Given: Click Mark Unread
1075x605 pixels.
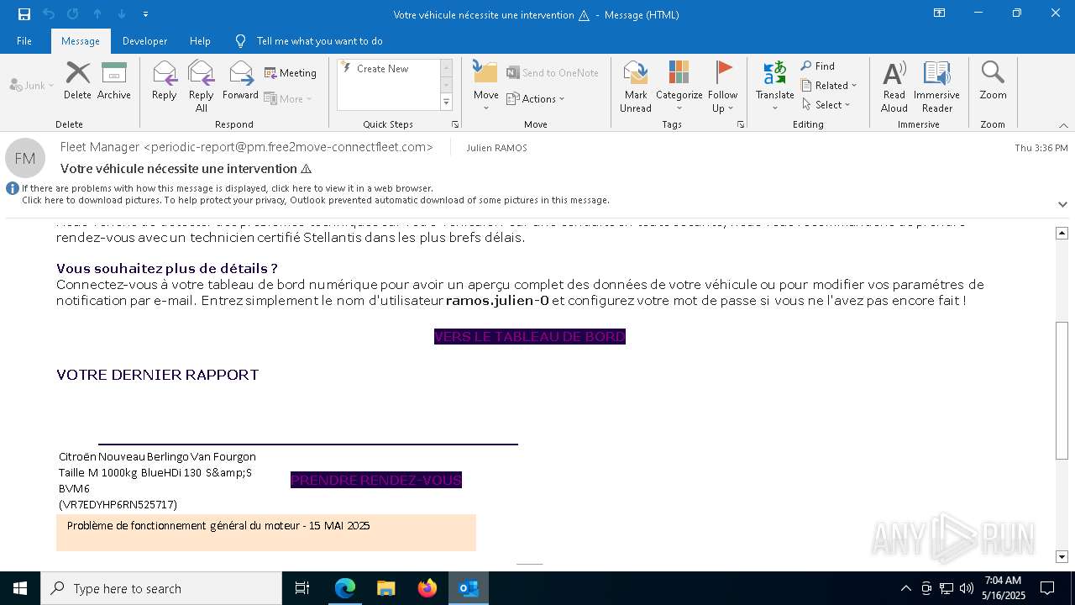Looking at the screenshot, I should pyautogui.click(x=636, y=86).
